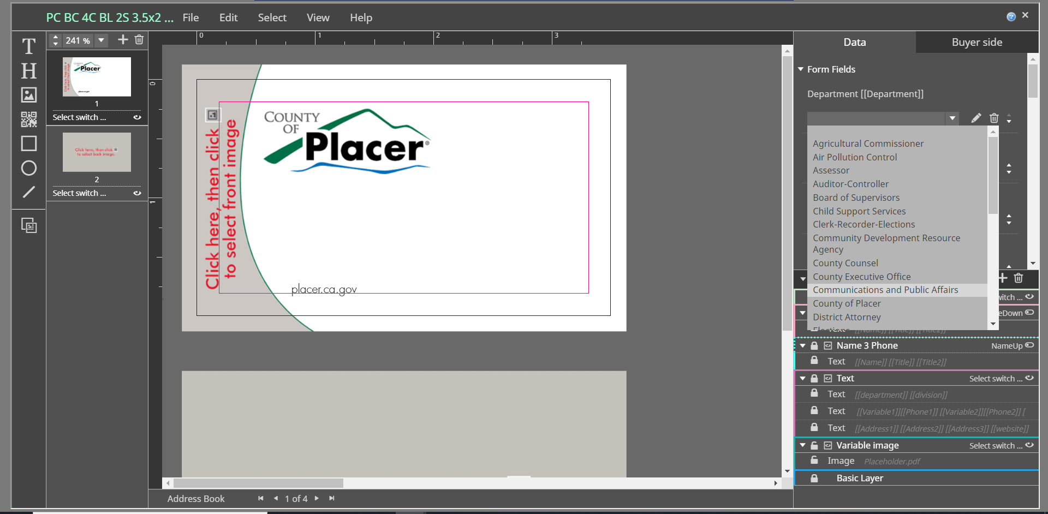This screenshot has height=514, width=1048.
Task: Collapse the Form Fields section
Action: point(801,69)
